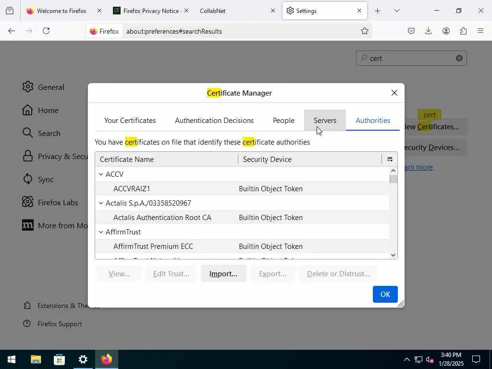This screenshot has height=369, width=492.
Task: Open Firefox Support link
Action: (x=53, y=324)
